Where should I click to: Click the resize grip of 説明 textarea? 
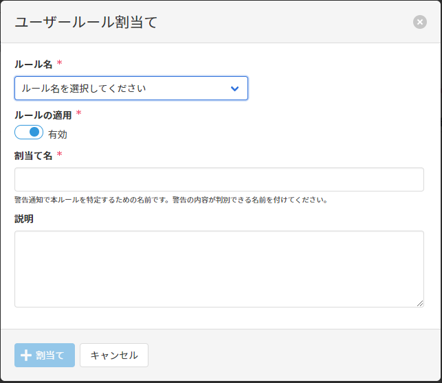(x=419, y=303)
